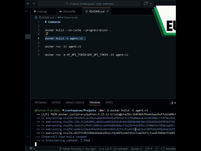Change indentation via 'Spaces: 4'
Image resolution: width=201 pixels, height=151 pixels.
(136, 149)
